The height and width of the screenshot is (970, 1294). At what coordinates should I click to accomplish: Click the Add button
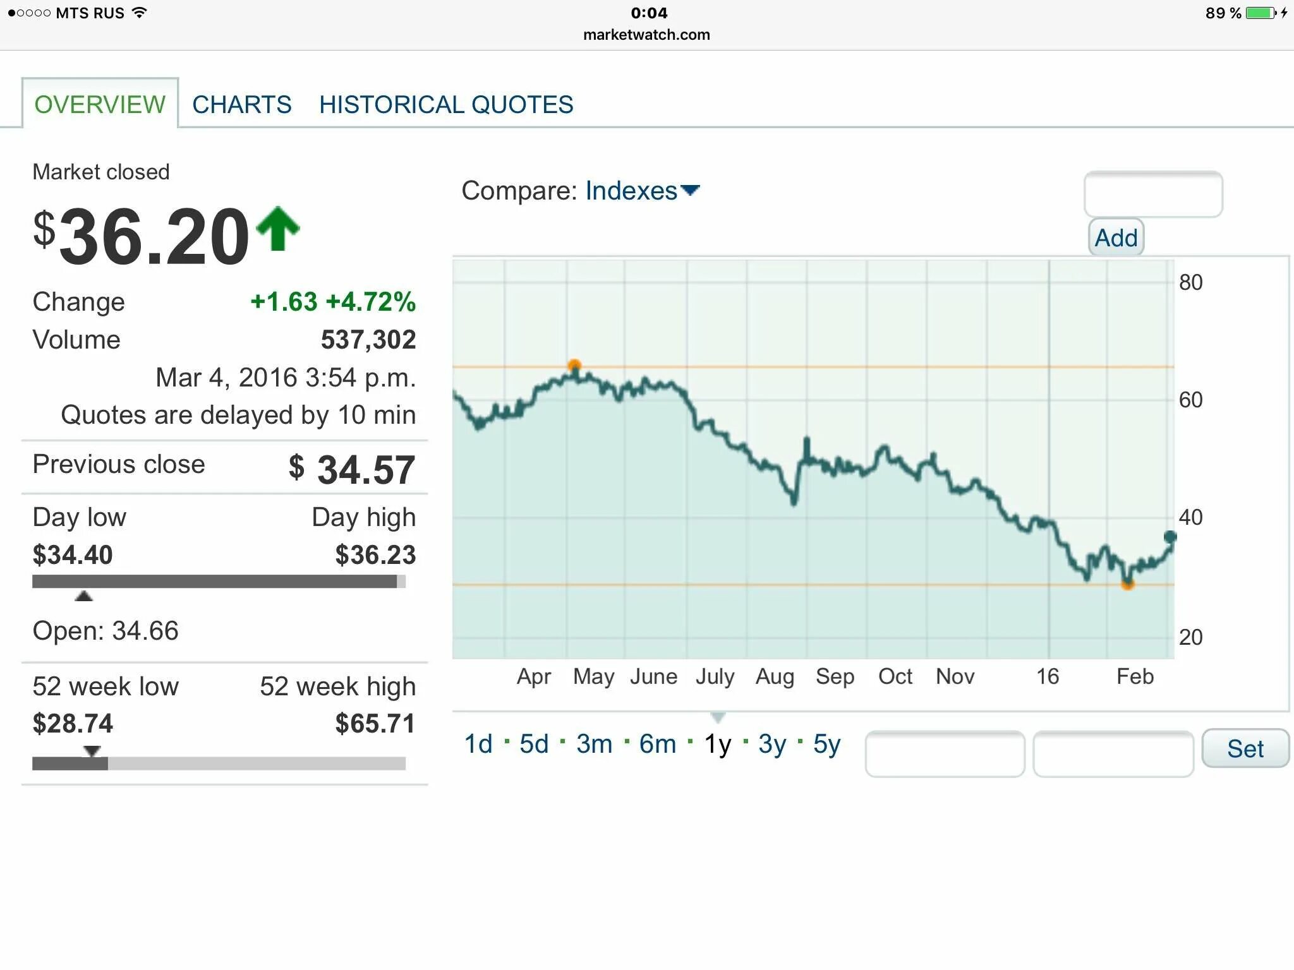[1116, 238]
